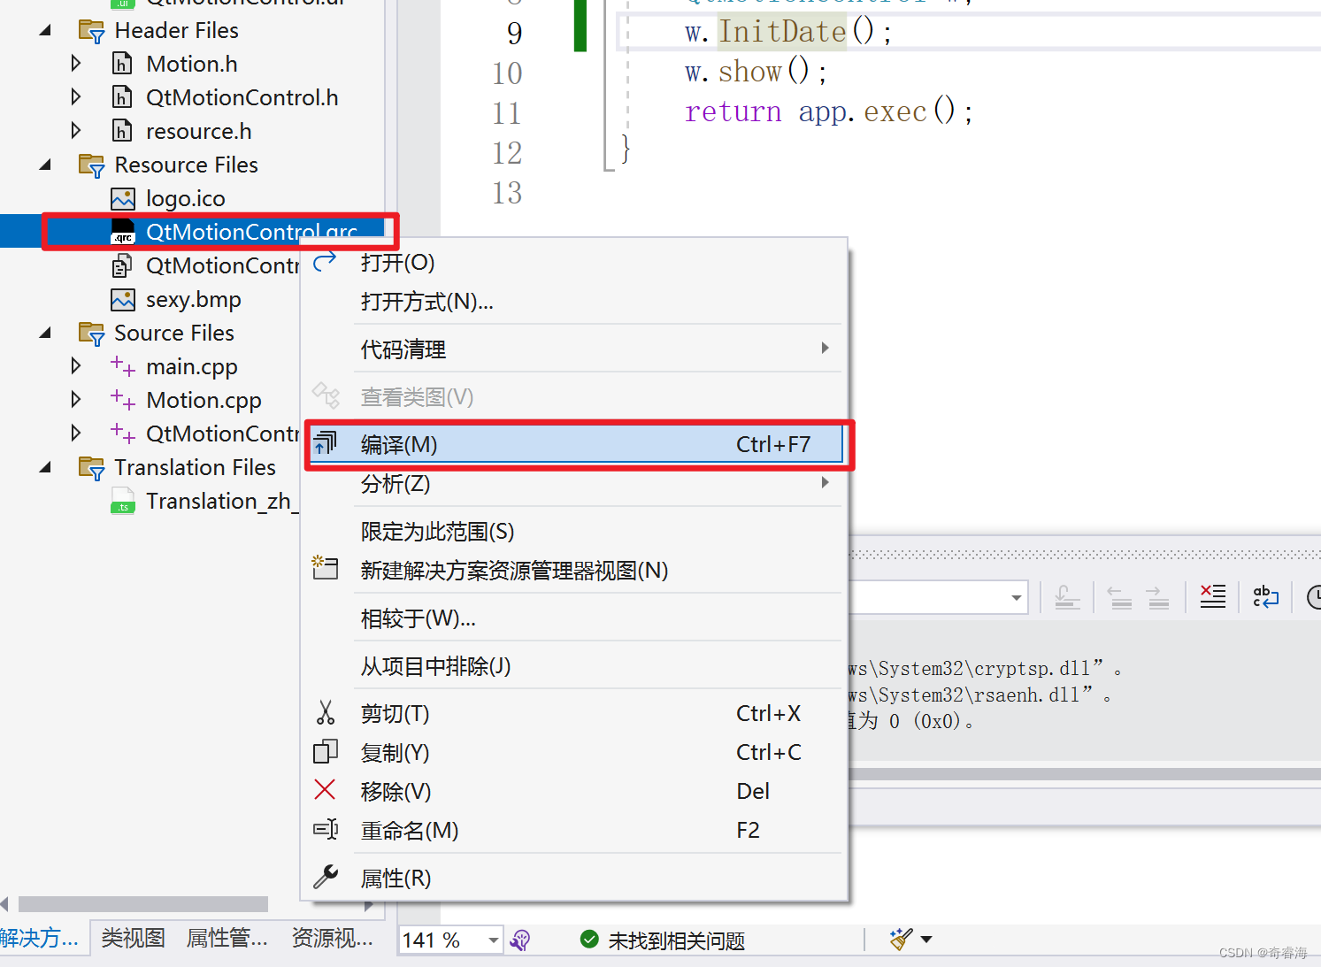Collapse the Resource Files folder
The image size is (1321, 967).
pos(45,165)
